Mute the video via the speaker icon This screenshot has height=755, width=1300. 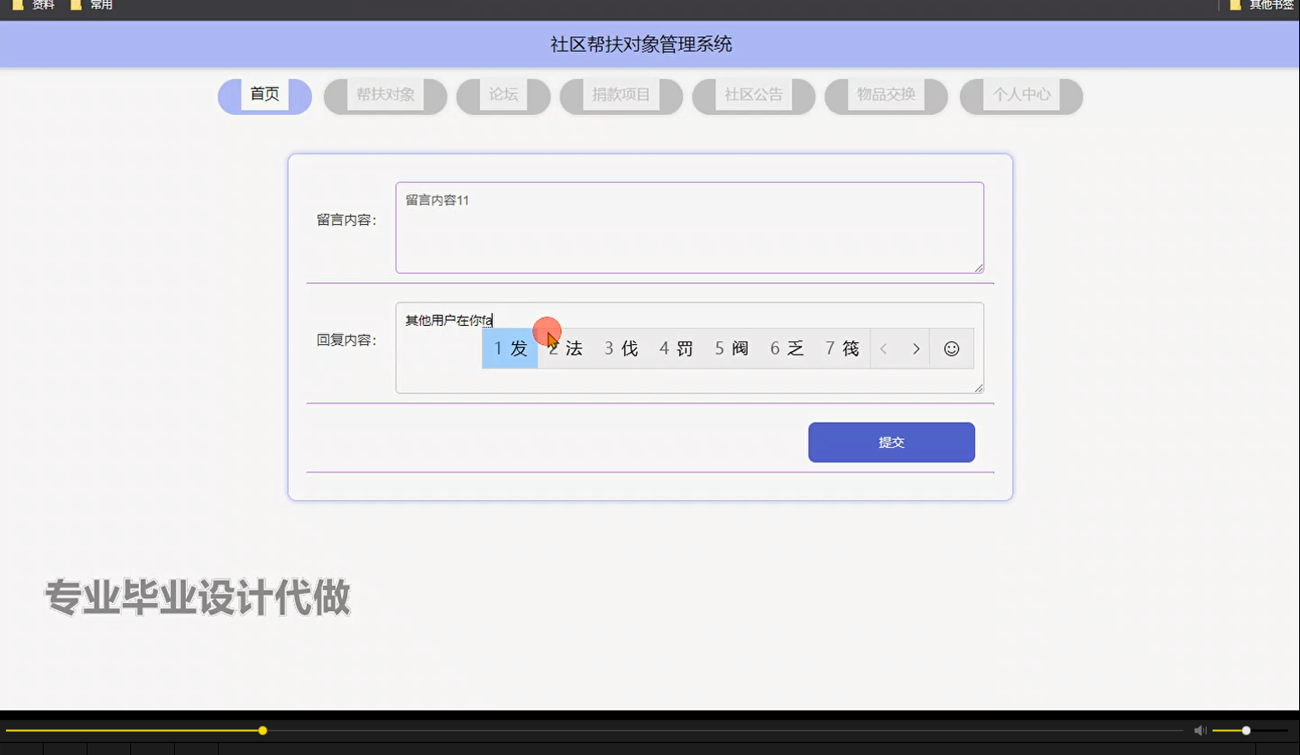pyautogui.click(x=1199, y=730)
